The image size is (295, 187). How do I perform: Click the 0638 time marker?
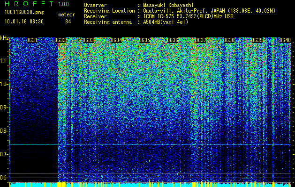point(229,40)
